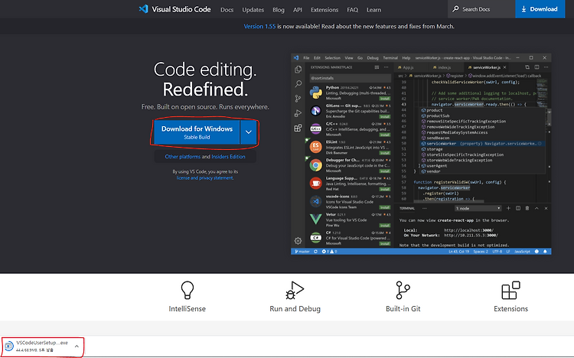The image size is (574, 358).
Task: Click the JavaScript language mode in status bar
Action: coord(522,252)
